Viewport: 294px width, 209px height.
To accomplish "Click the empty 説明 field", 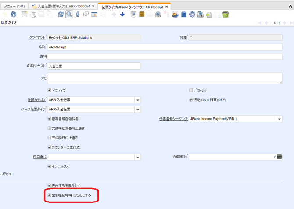I will coord(165,57).
